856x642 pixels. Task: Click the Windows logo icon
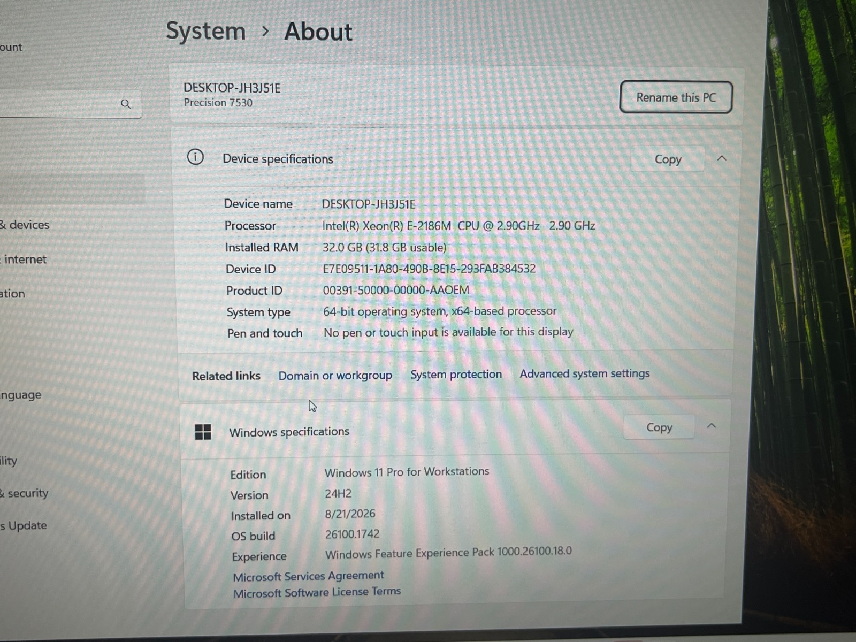[203, 432]
